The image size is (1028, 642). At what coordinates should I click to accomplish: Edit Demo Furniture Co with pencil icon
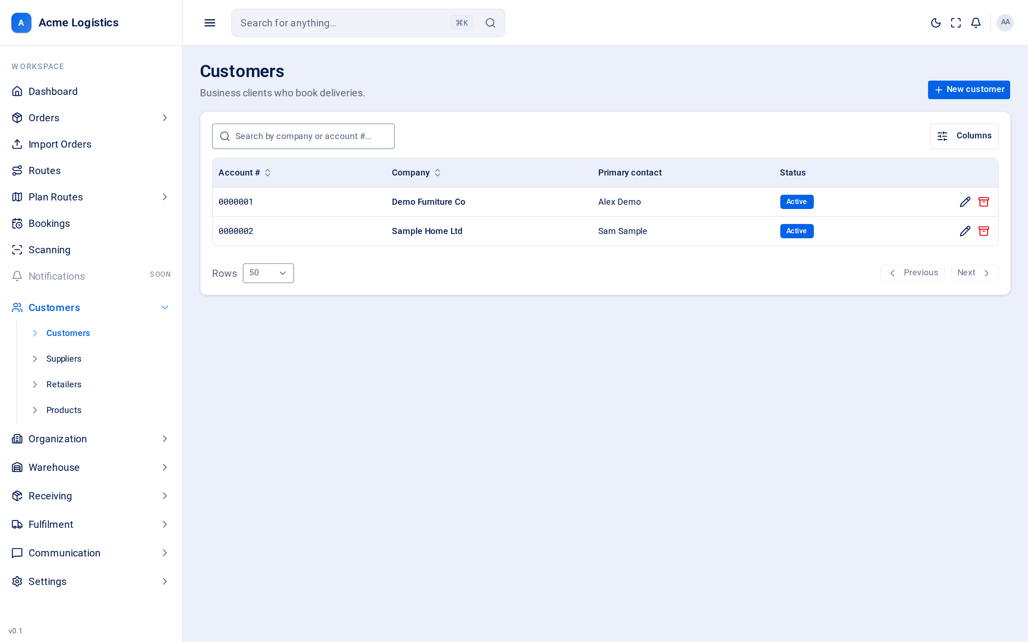click(x=965, y=202)
